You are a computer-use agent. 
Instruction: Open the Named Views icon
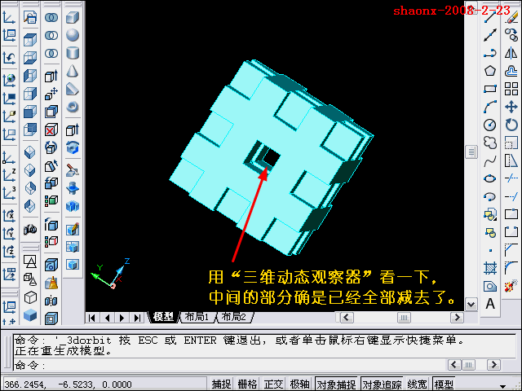coord(30,17)
